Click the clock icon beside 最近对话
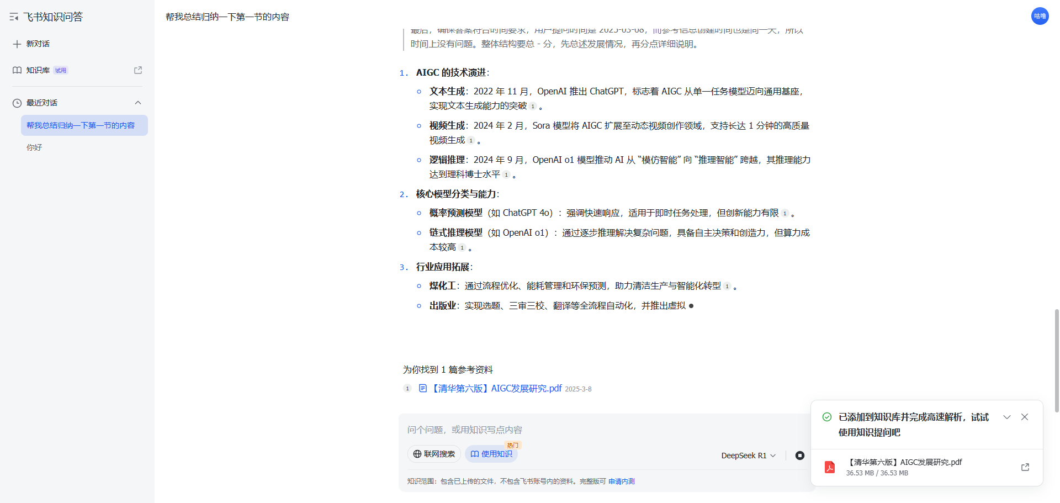The height and width of the screenshot is (503, 1060). coord(16,103)
